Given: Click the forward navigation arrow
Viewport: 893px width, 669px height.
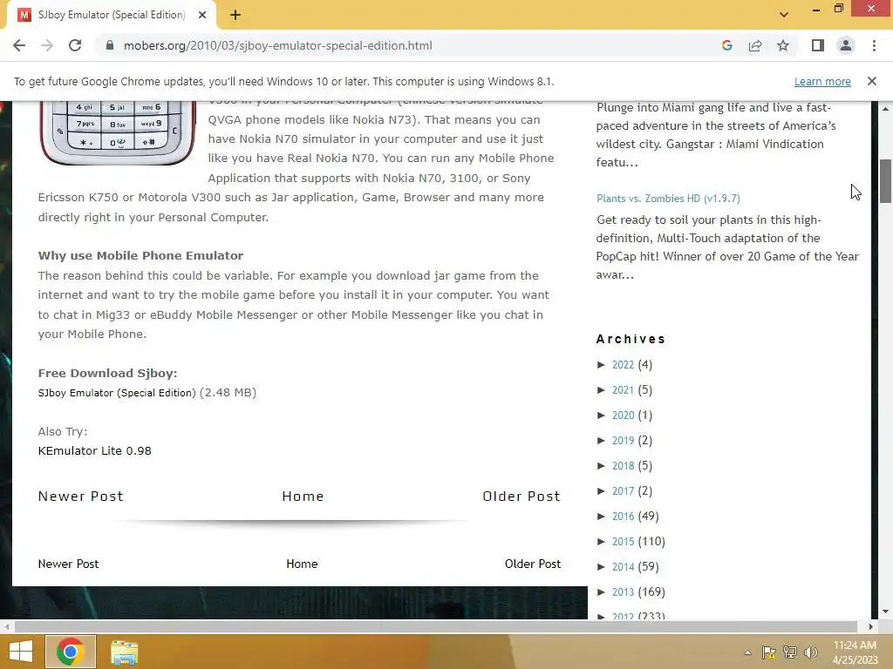Looking at the screenshot, I should 47,45.
